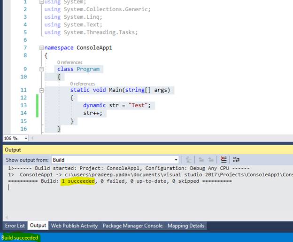Collapse the Main method block

pos(41,90)
